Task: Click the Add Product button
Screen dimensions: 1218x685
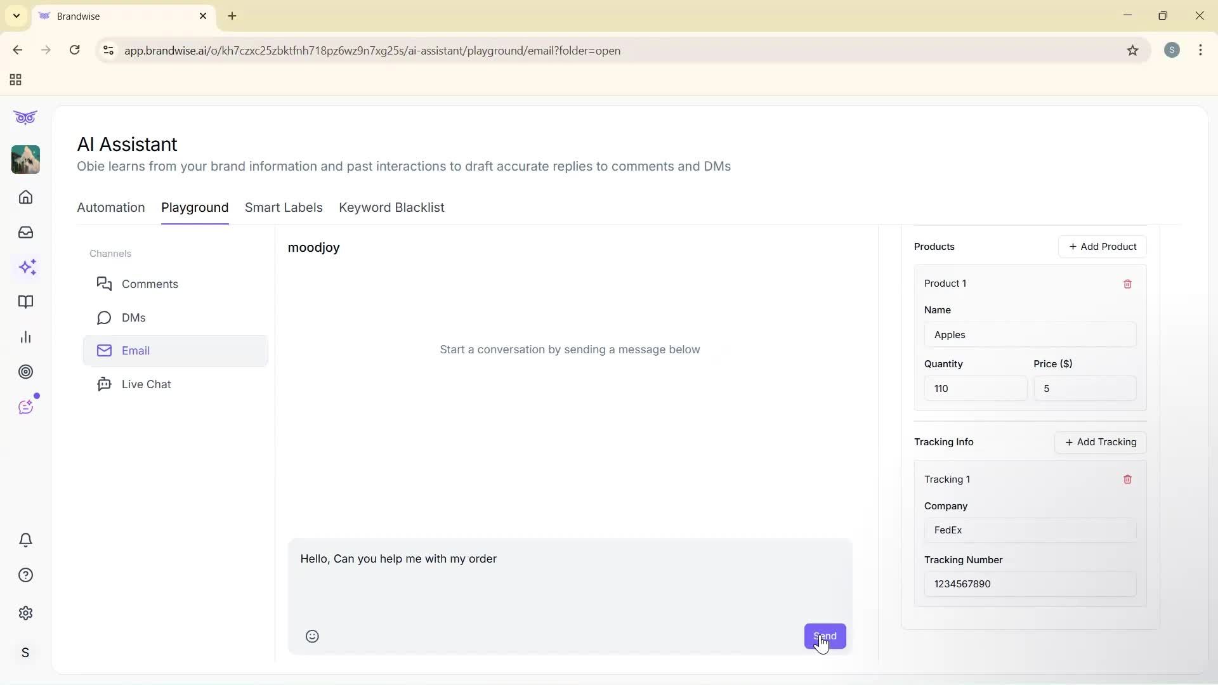Action: [1102, 246]
